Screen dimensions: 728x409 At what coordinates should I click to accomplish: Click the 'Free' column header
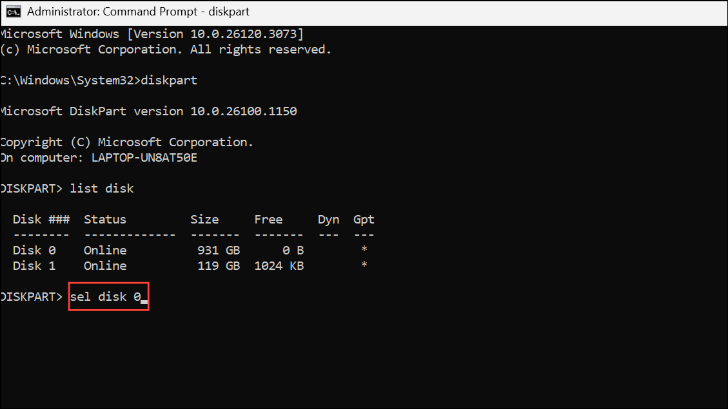(x=268, y=220)
